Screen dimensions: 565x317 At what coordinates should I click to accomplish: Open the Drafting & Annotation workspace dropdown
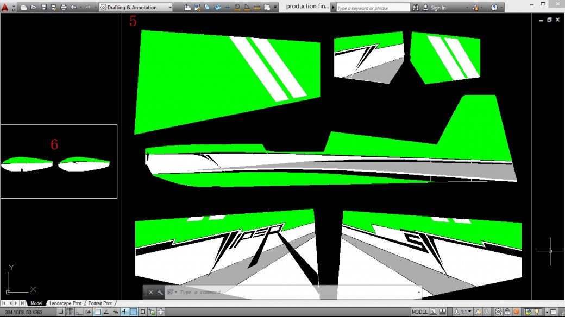tap(136, 8)
